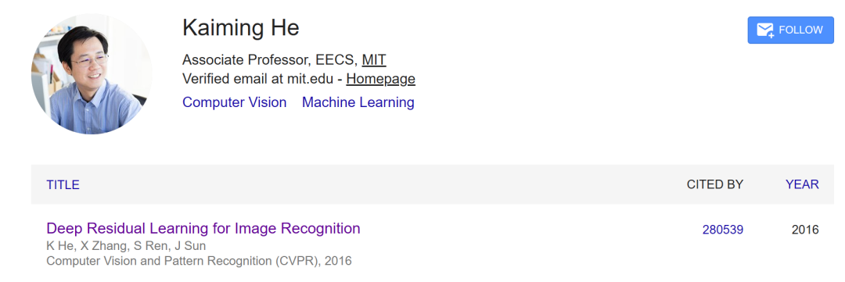The height and width of the screenshot is (282, 845).
Task: Click empty space in the gray table header bar
Action: tap(377, 184)
